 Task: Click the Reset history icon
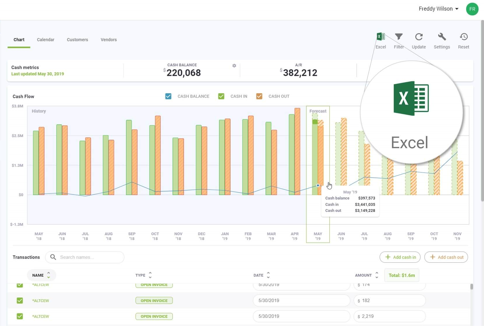point(463,37)
